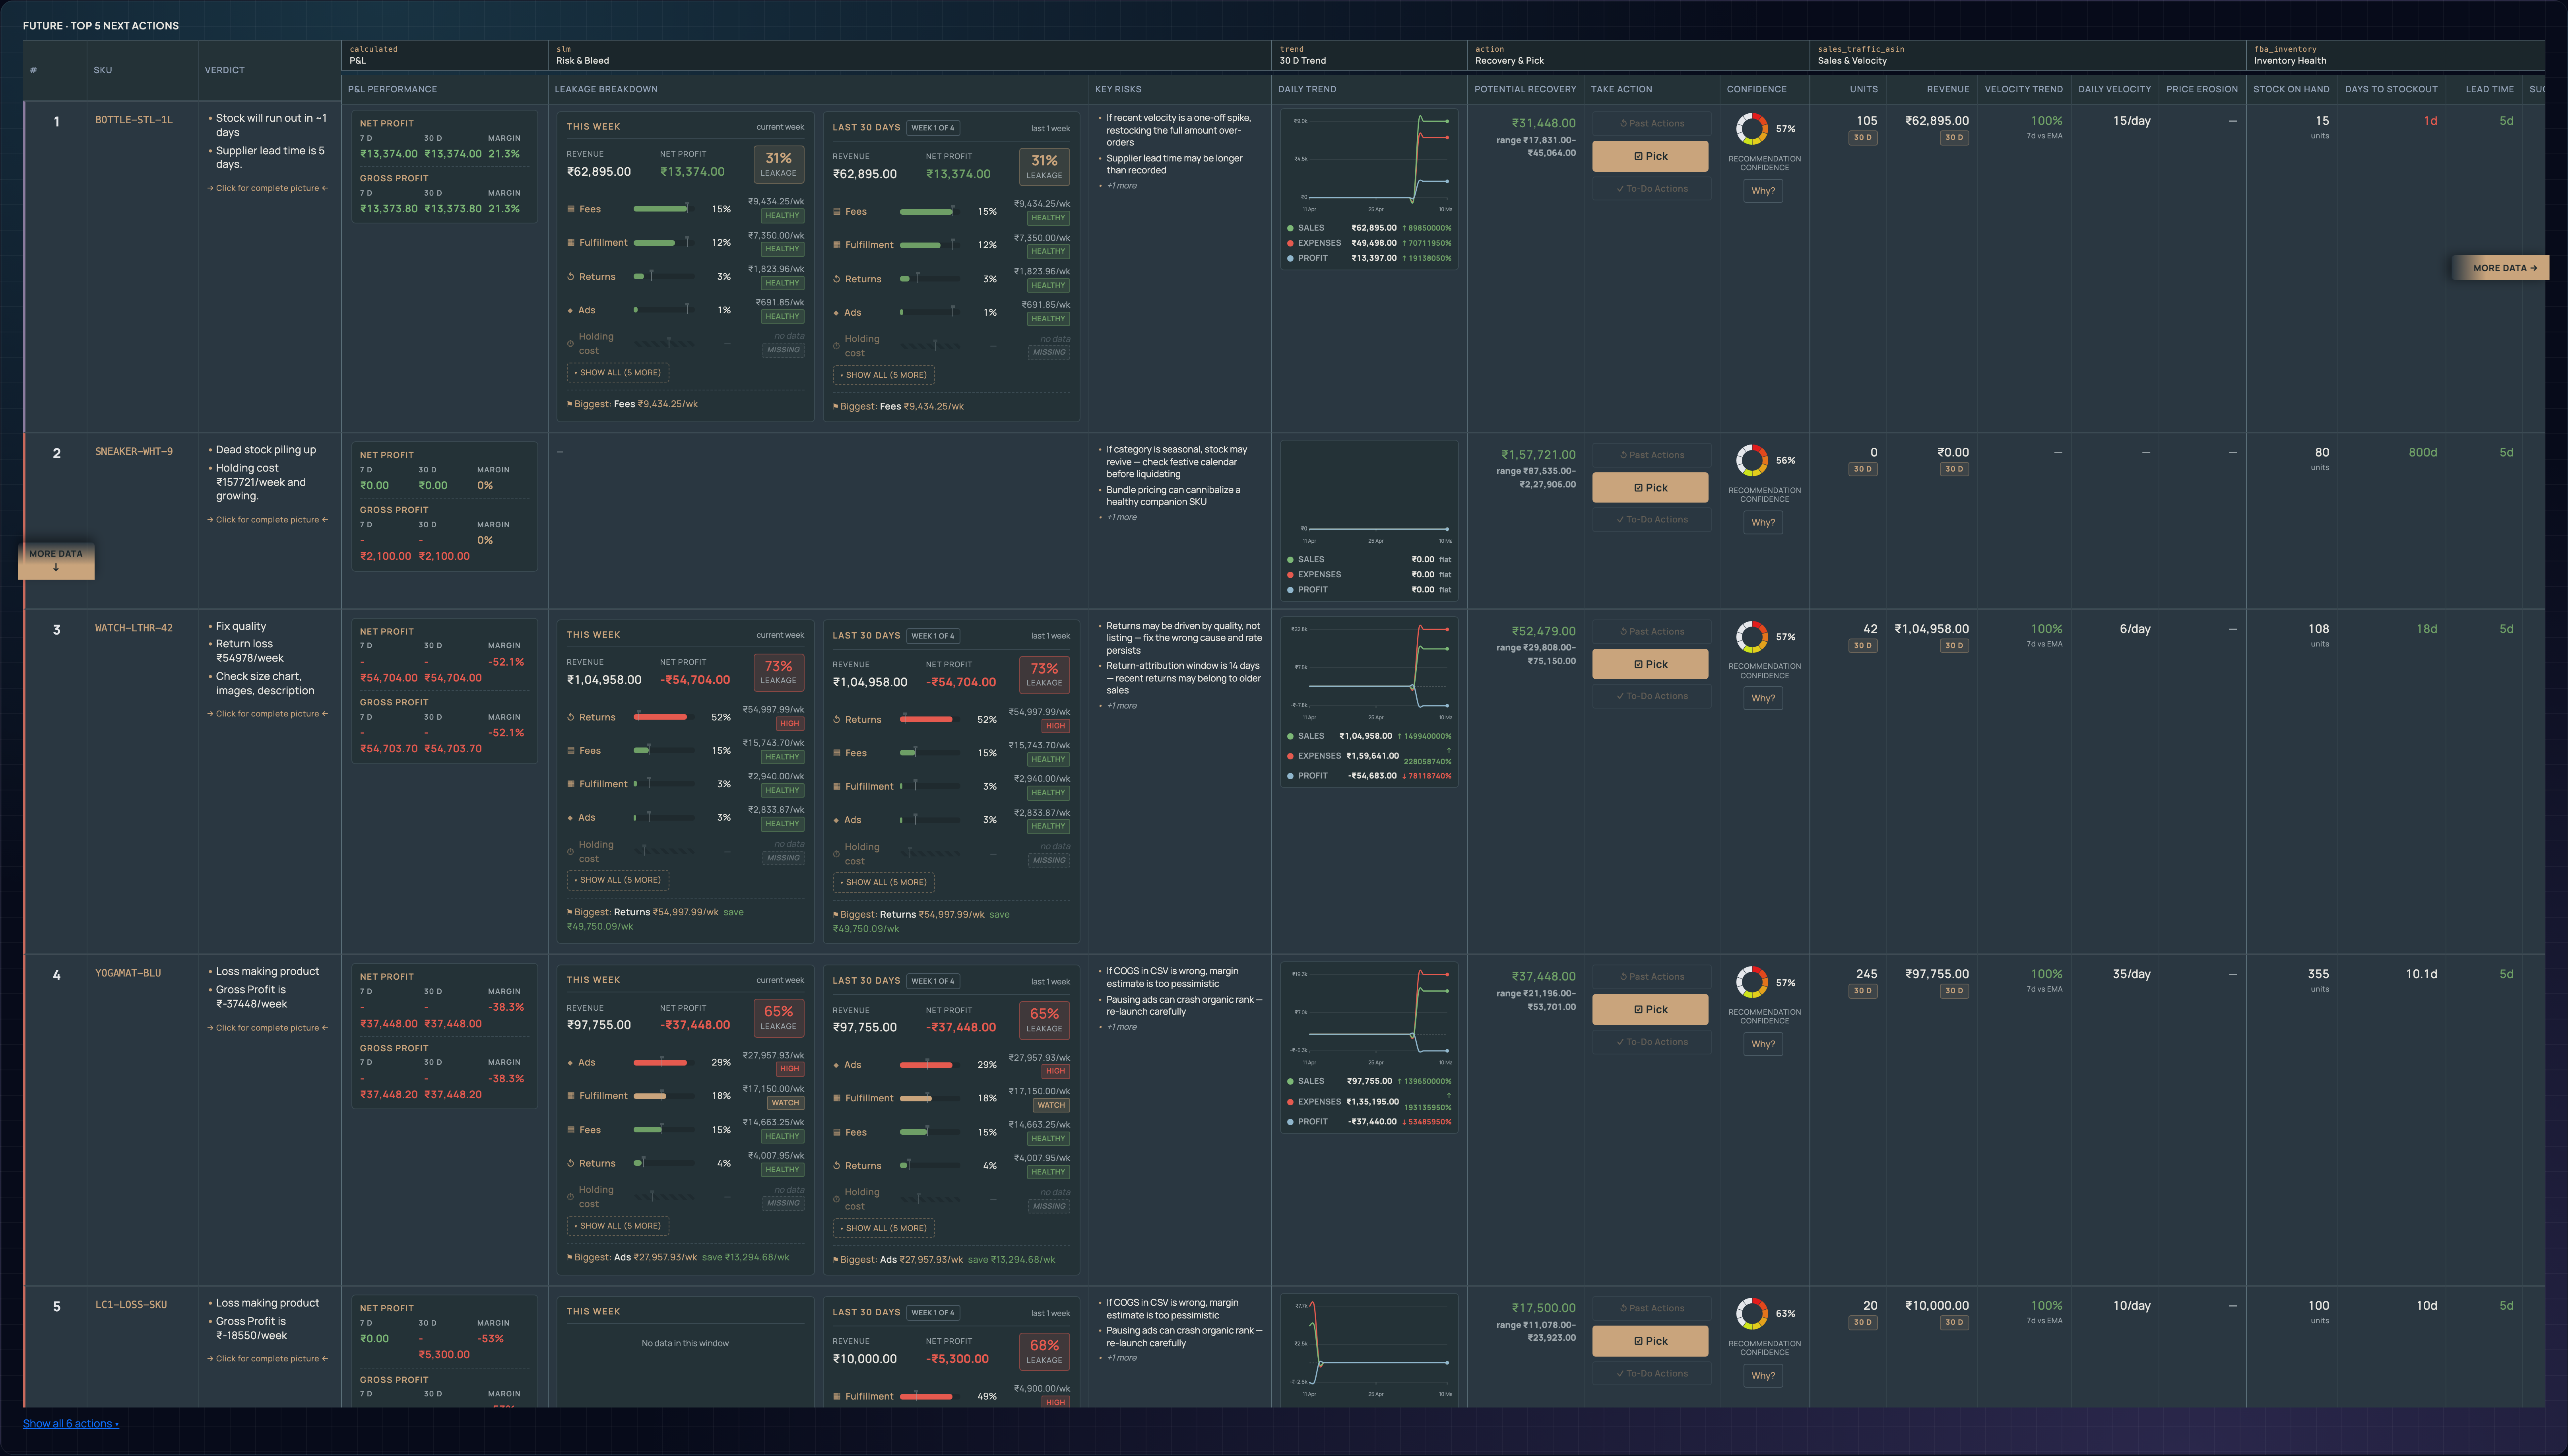Screen dimensions: 2568x1456
Task: Click the confidence donut chart for BOTTLE-STL-1L
Action: pos(1751,129)
